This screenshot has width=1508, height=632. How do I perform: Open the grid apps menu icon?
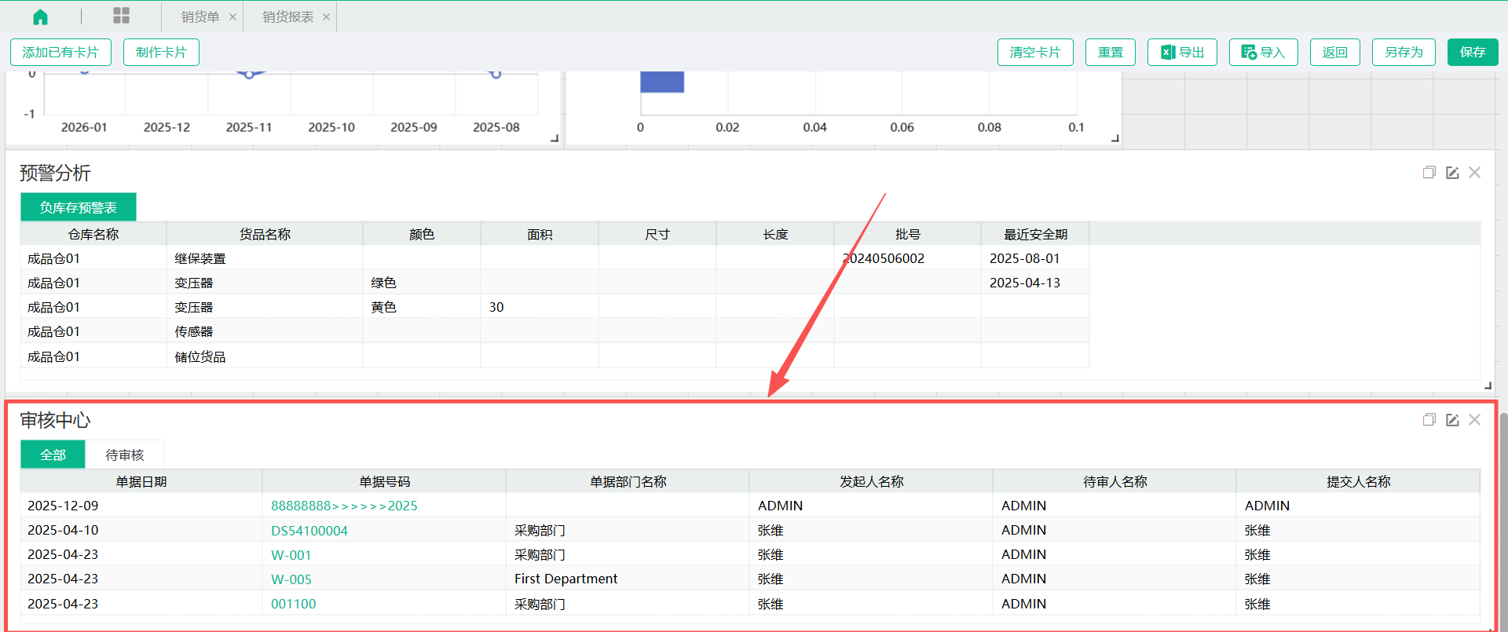pos(121,16)
